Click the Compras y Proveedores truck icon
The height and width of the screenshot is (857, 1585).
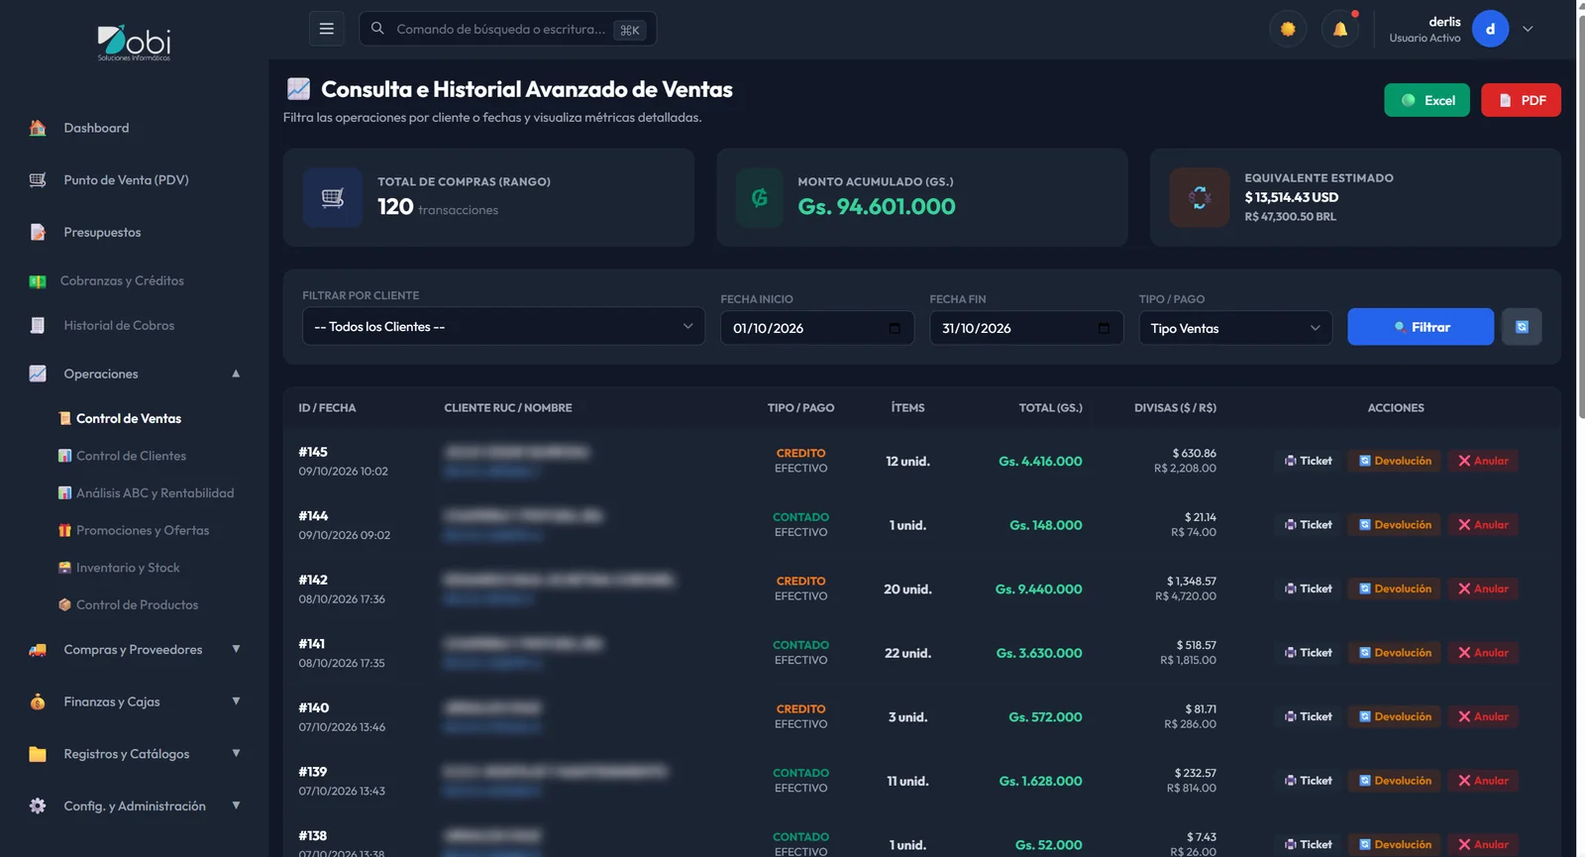(x=38, y=650)
